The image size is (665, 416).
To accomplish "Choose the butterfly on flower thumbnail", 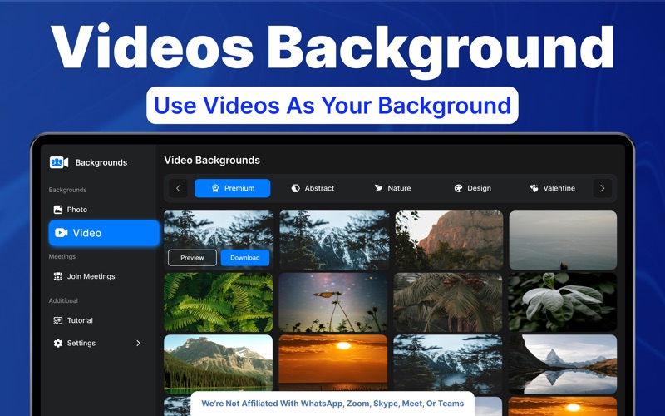I will [x=333, y=302].
